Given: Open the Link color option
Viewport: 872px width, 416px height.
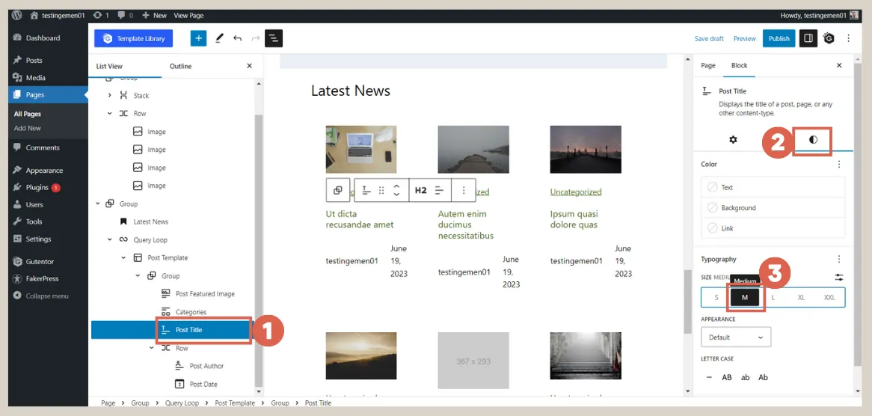Looking at the screenshot, I should tap(773, 228).
